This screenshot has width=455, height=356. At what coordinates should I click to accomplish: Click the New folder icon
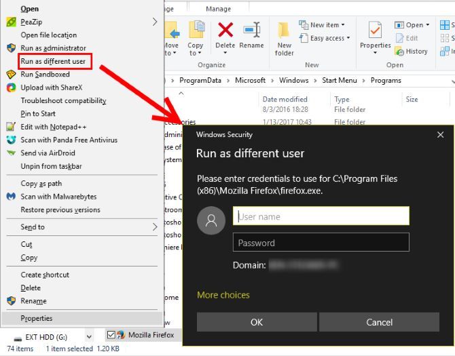(x=285, y=31)
